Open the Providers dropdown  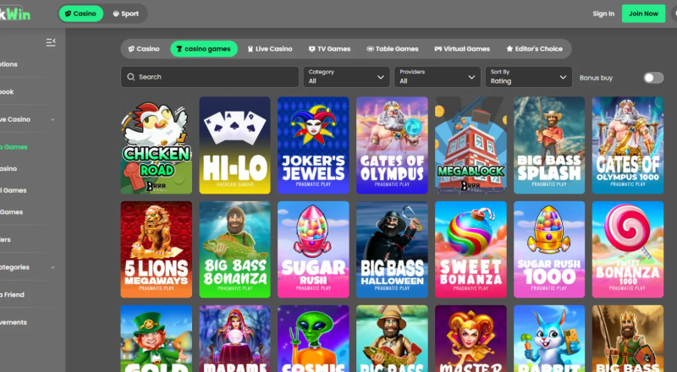(x=438, y=77)
